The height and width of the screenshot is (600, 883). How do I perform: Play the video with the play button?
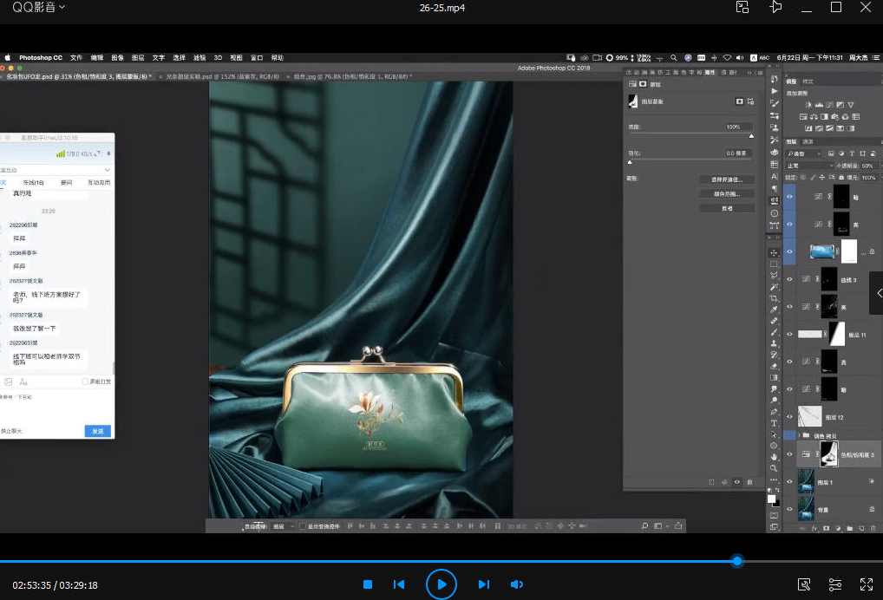[x=441, y=584]
